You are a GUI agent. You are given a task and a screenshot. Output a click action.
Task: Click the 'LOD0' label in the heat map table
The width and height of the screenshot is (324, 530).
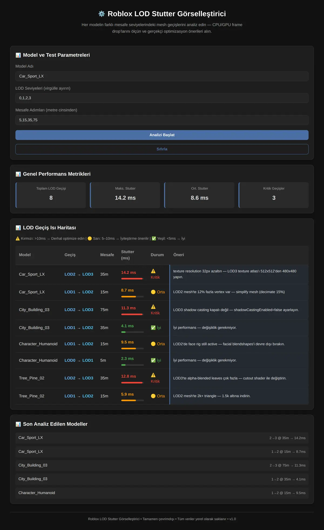(70, 360)
